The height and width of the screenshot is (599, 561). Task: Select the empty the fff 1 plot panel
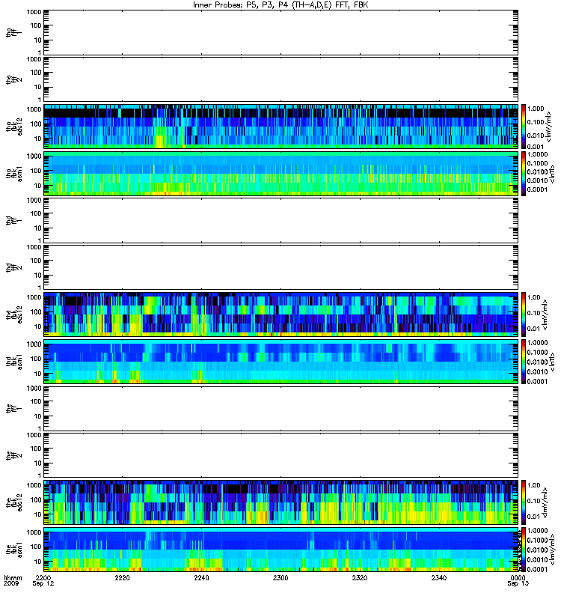point(281,408)
